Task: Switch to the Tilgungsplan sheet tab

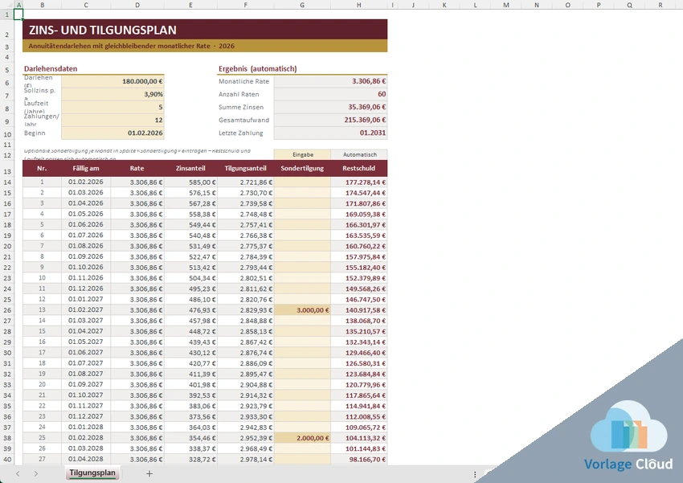Action: click(92, 473)
